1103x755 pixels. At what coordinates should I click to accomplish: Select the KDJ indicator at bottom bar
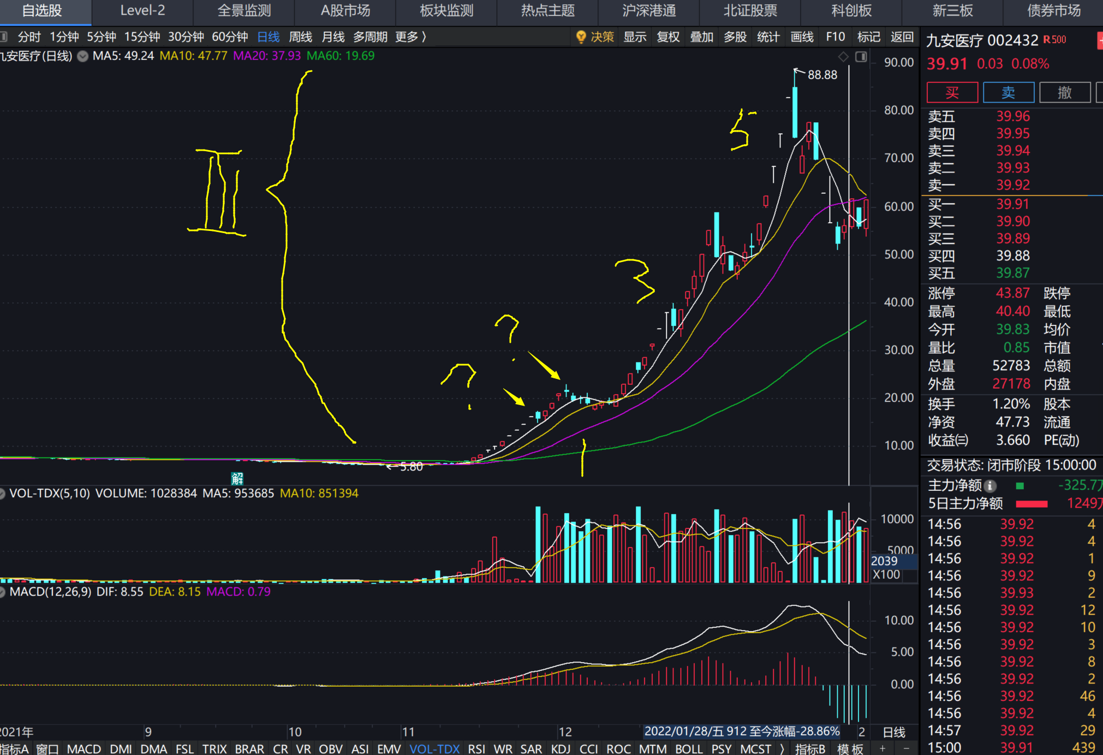click(561, 748)
